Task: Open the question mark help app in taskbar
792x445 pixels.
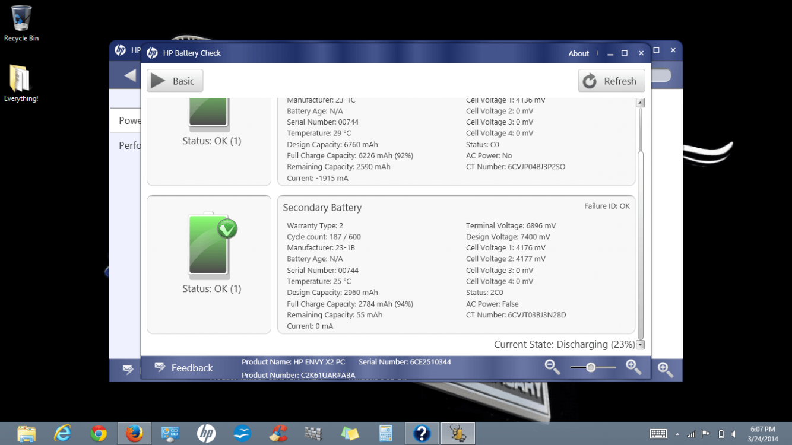Action: point(422,434)
